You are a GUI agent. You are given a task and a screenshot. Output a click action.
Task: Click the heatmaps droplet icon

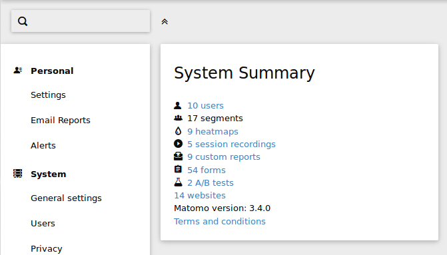point(178,130)
